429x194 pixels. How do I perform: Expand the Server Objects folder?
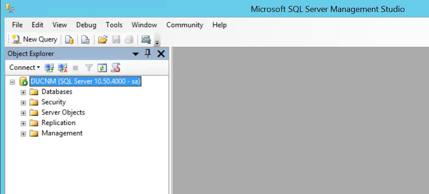23,114
